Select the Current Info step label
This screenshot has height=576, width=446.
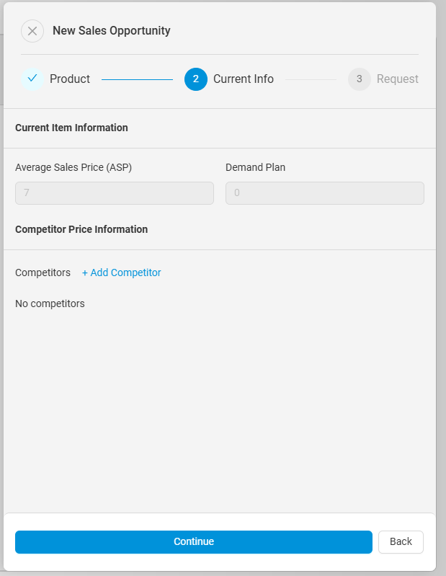pyautogui.click(x=244, y=79)
